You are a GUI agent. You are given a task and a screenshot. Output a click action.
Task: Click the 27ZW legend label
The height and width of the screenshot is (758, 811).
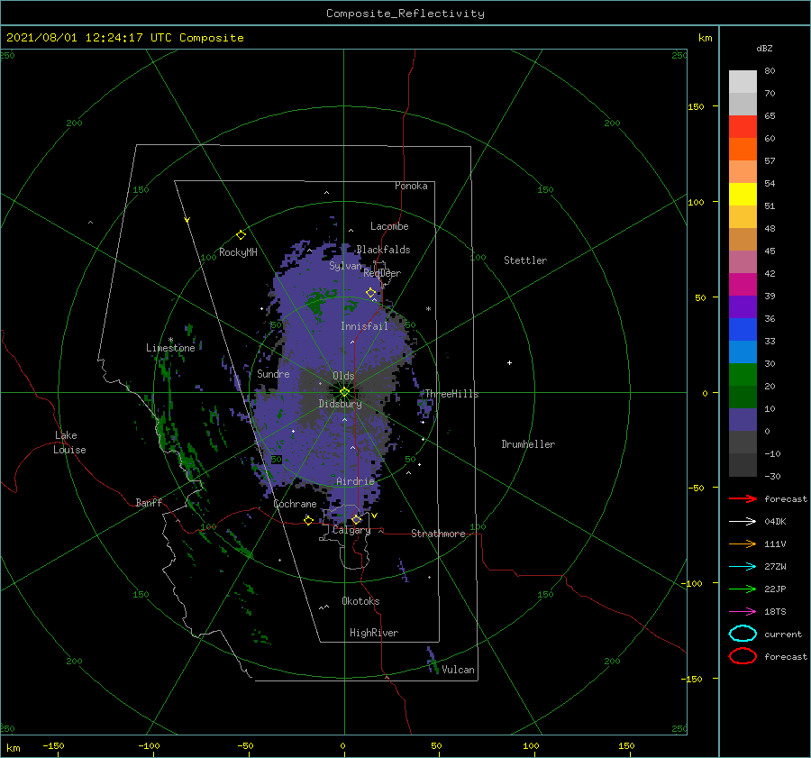(x=775, y=567)
